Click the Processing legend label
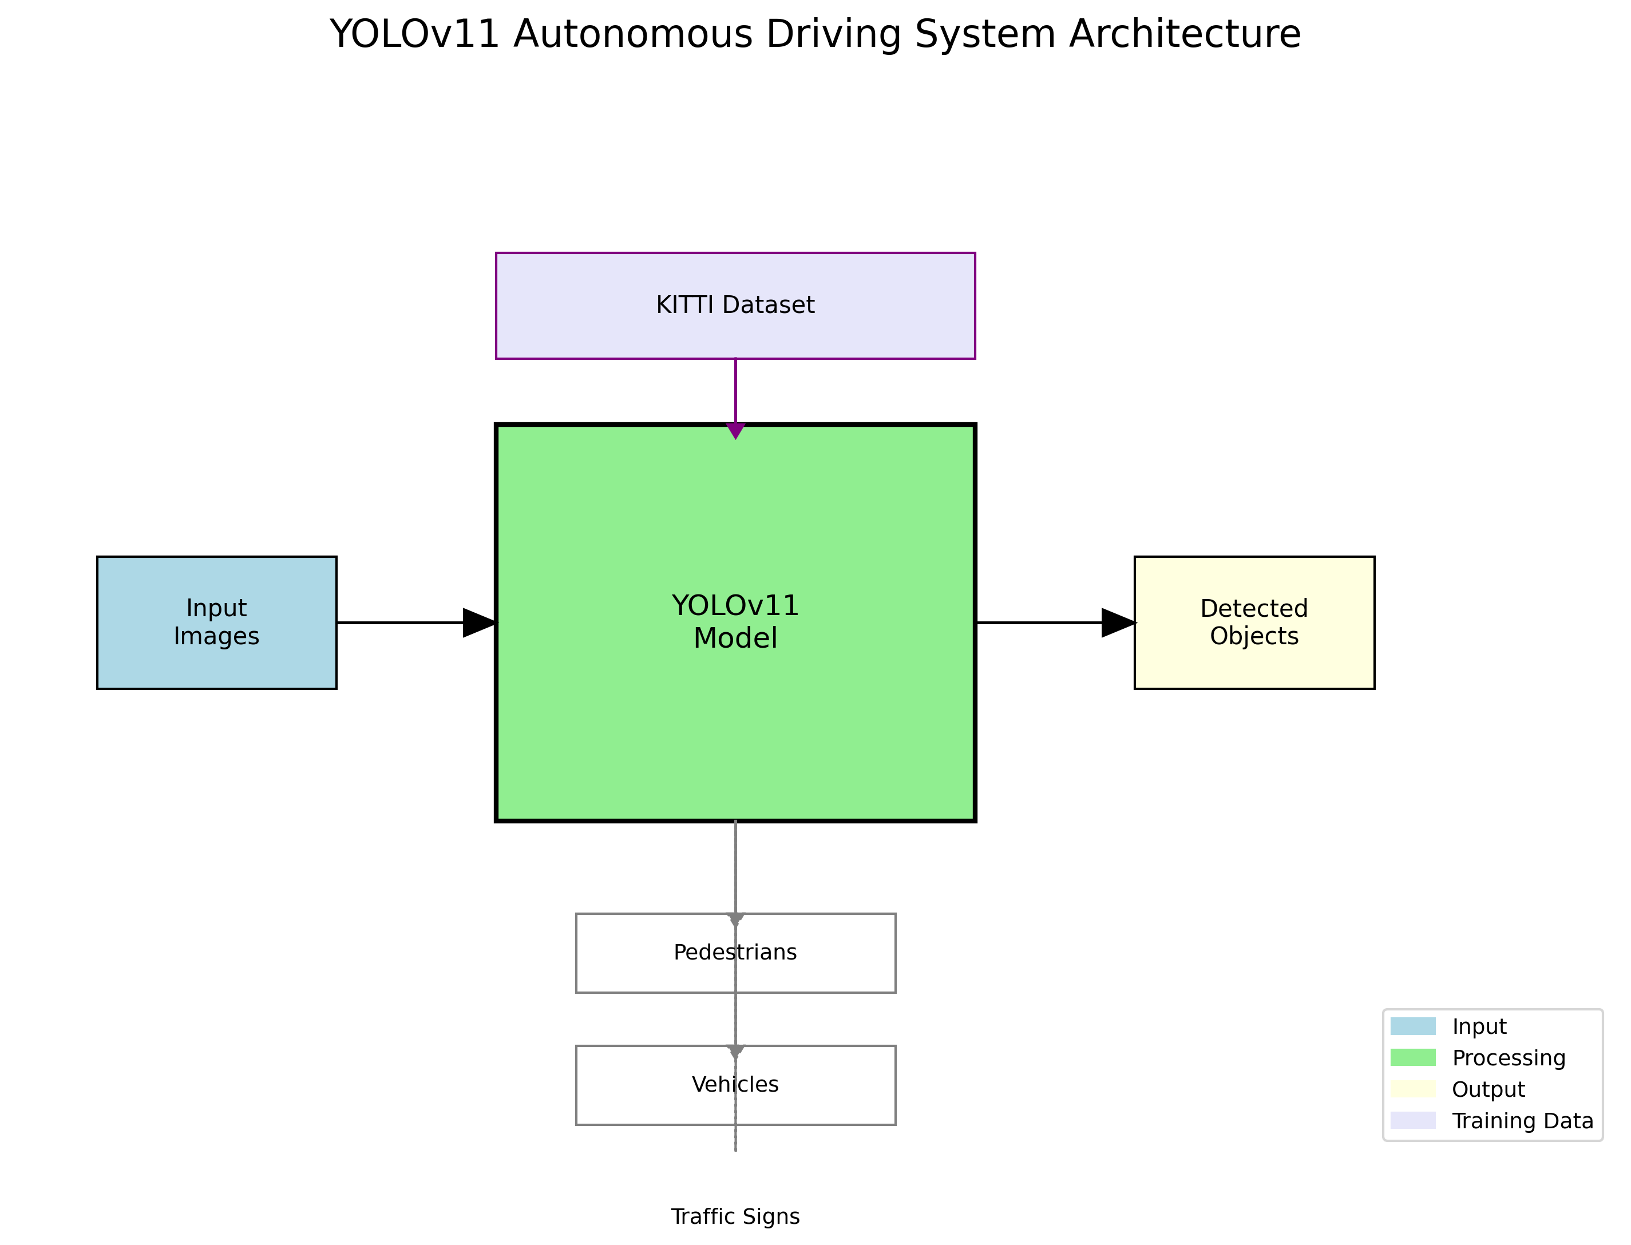Screen dimensions: 1631x1245 click(1509, 1057)
